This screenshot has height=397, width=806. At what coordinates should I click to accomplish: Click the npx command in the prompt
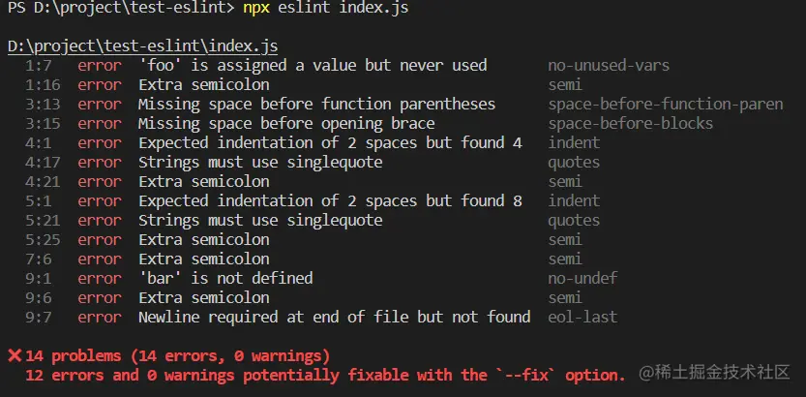click(x=256, y=9)
